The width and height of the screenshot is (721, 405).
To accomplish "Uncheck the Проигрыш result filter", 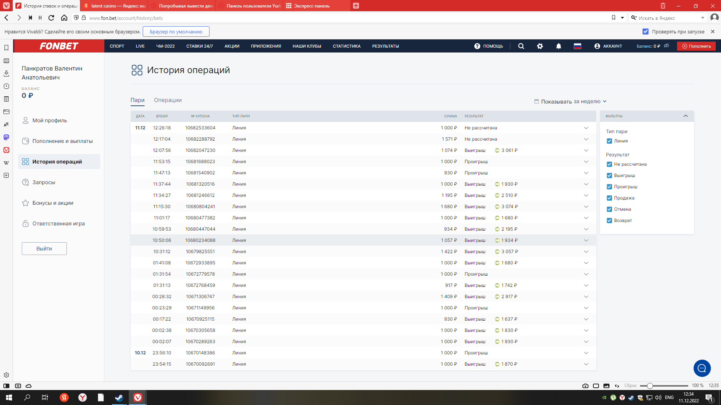I will [609, 187].
